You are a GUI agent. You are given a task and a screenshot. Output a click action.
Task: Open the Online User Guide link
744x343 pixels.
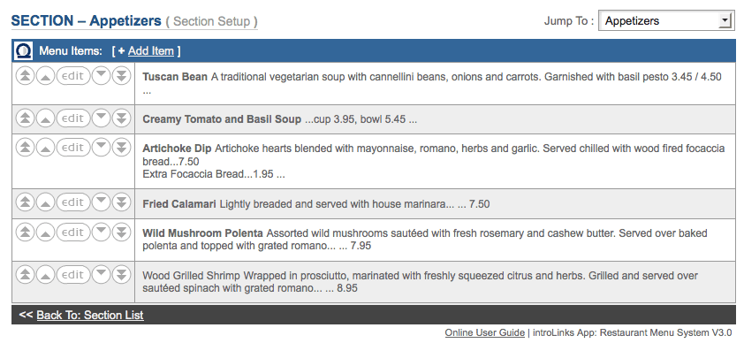click(484, 332)
